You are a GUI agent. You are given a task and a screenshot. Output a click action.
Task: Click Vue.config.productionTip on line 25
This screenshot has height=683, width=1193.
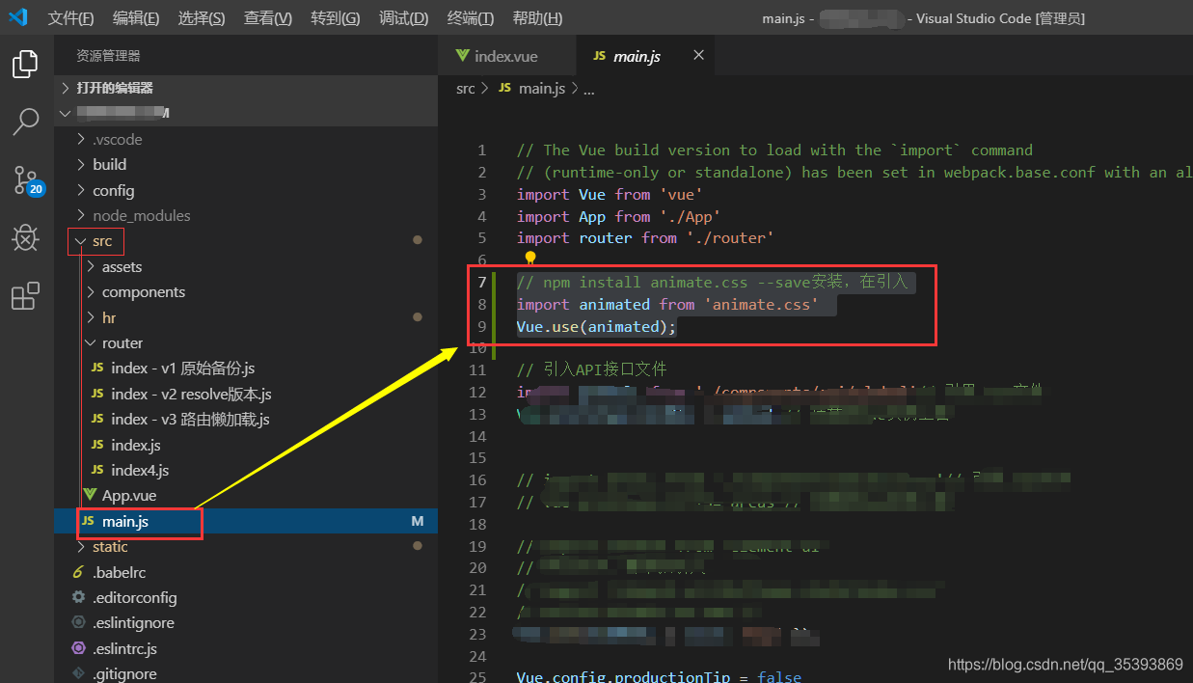[623, 677]
